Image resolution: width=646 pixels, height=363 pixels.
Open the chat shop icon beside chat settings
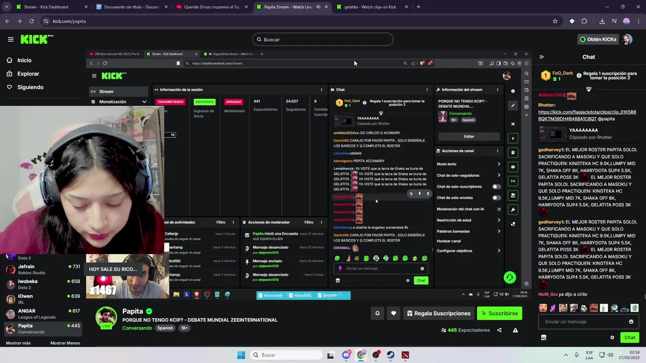(x=544, y=338)
